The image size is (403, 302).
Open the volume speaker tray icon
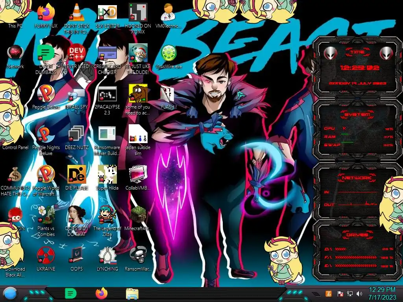[359, 293]
